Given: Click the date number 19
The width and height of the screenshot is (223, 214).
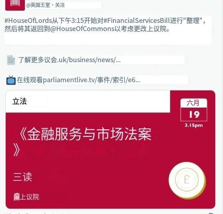Looking at the screenshot, I should pos(194,114).
